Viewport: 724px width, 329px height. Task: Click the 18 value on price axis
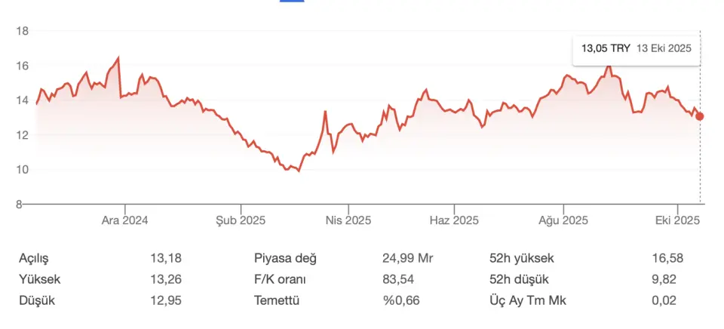click(22, 31)
